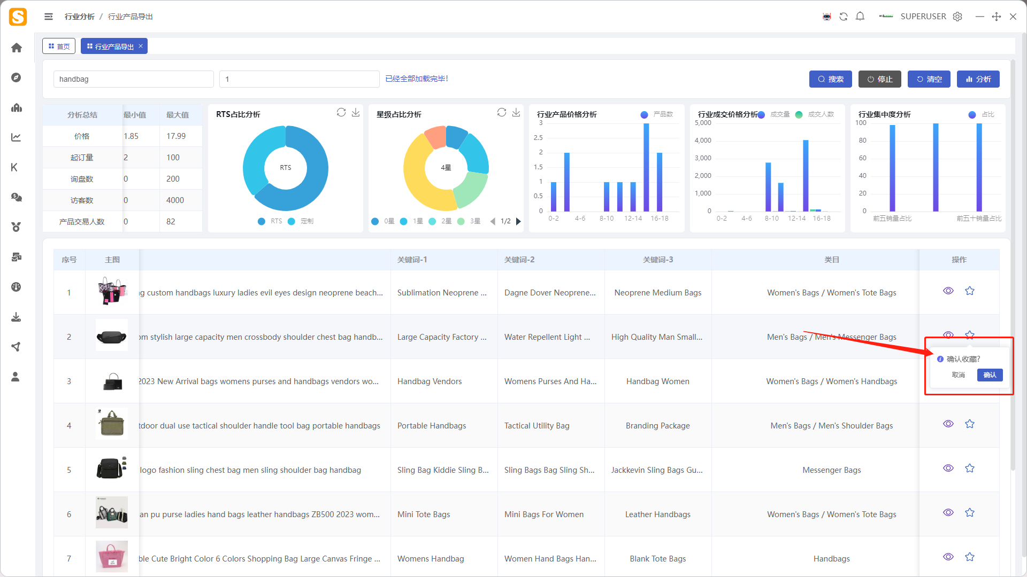Go to next star-chart legend page
This screenshot has width=1027, height=577.
pos(518,221)
